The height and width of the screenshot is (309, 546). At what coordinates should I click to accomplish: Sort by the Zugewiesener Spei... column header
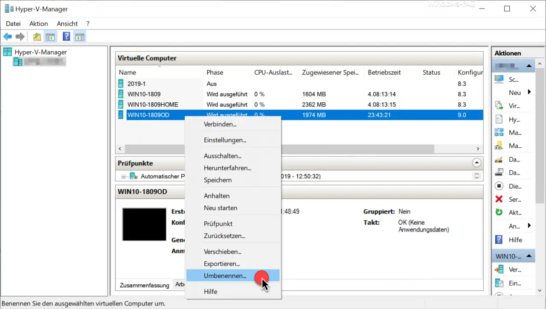click(331, 72)
